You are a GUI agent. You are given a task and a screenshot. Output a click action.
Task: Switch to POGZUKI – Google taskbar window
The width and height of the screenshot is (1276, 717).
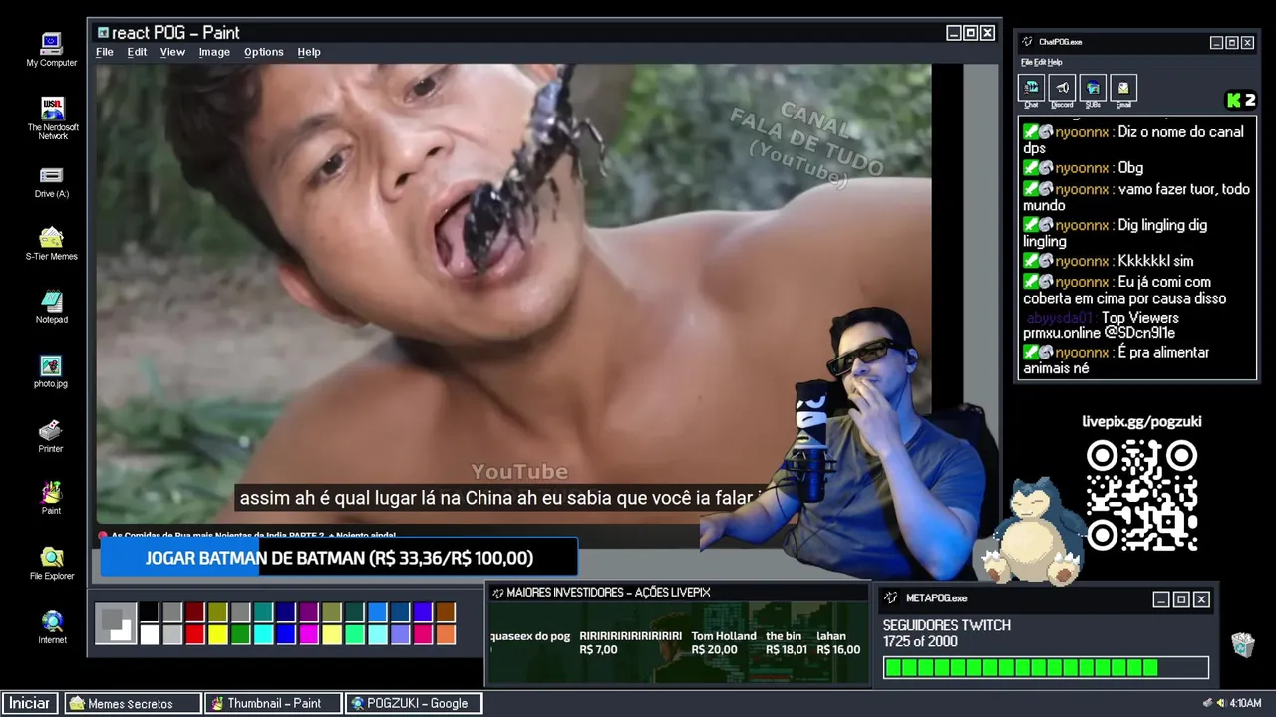414,703
